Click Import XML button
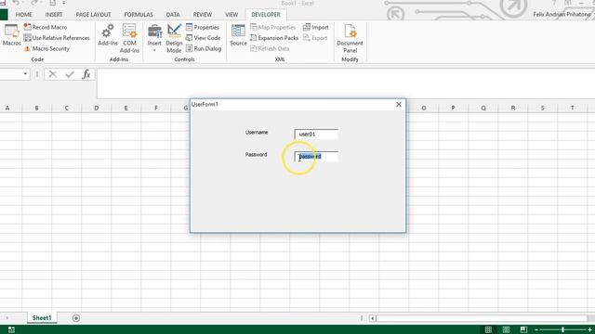 coord(316,27)
